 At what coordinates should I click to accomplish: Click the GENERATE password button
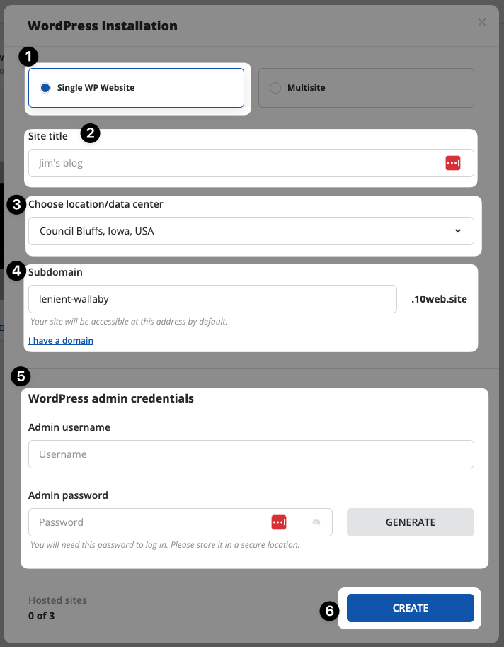pyautogui.click(x=410, y=522)
